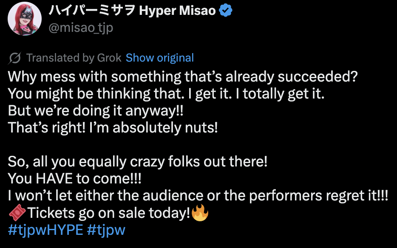Click the fire emoji after 'today!'

[x=199, y=213]
